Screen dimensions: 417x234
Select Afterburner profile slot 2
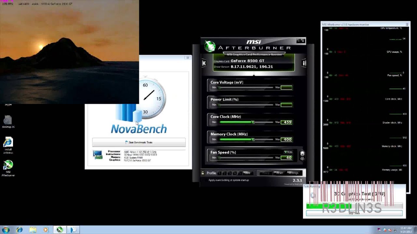[x=224, y=173]
